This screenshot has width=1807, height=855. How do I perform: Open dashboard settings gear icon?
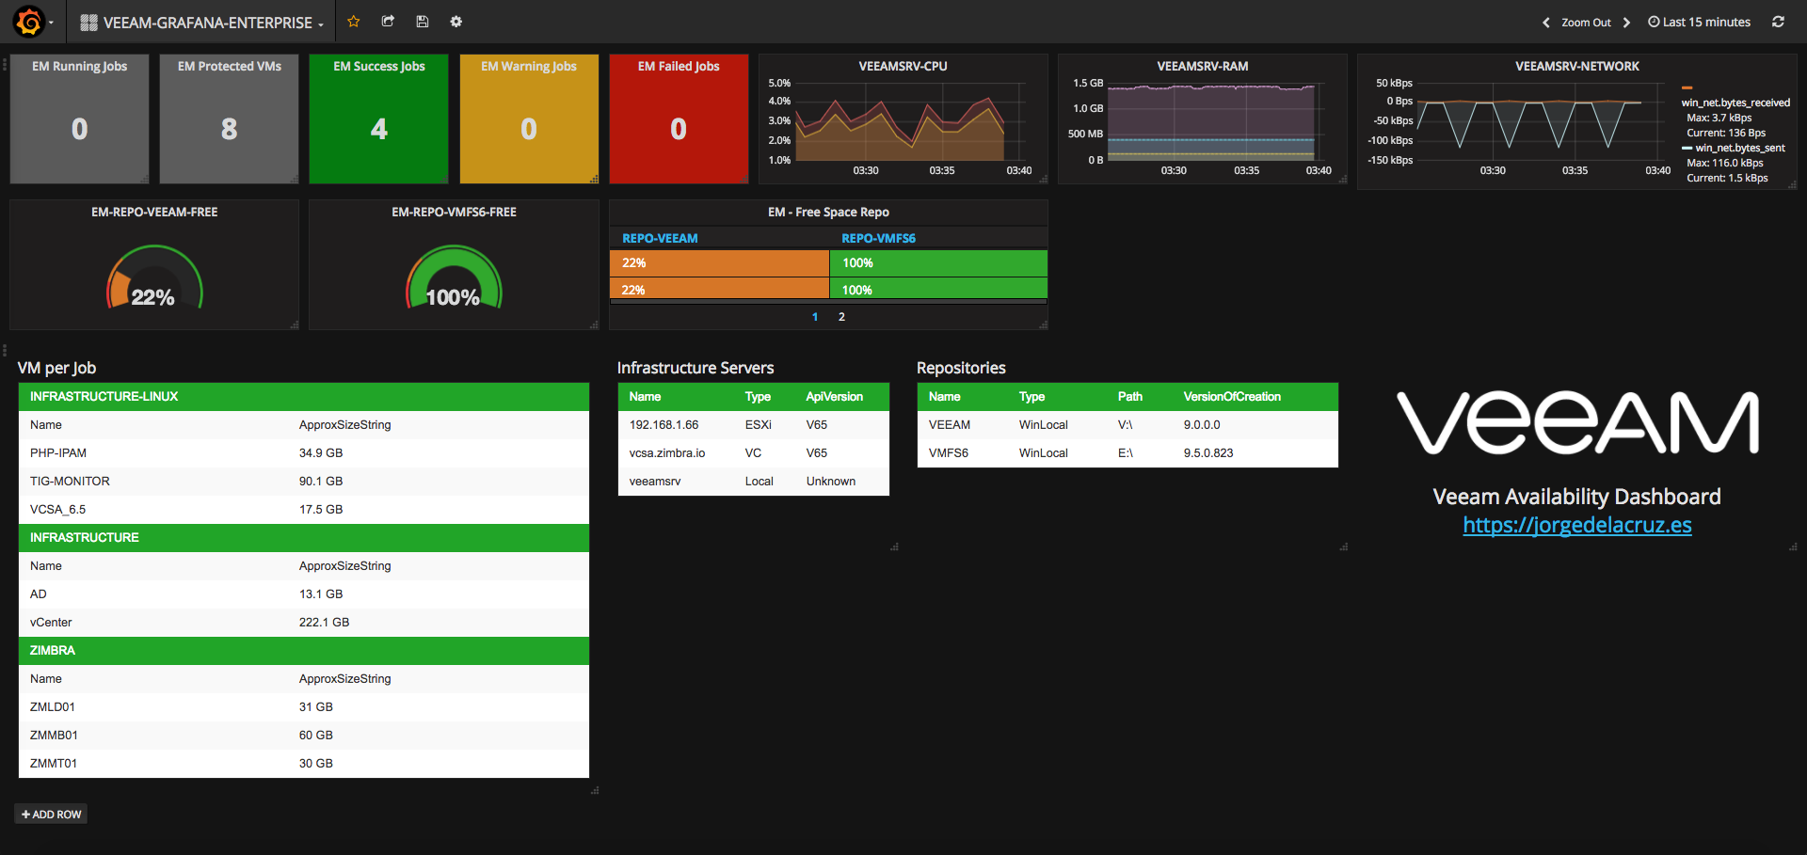456,22
